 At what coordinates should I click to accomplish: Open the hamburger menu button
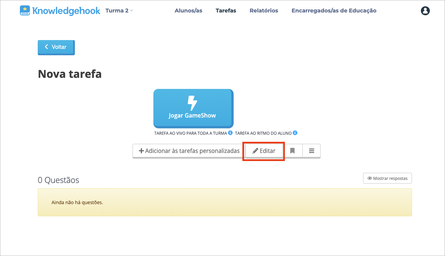(311, 151)
